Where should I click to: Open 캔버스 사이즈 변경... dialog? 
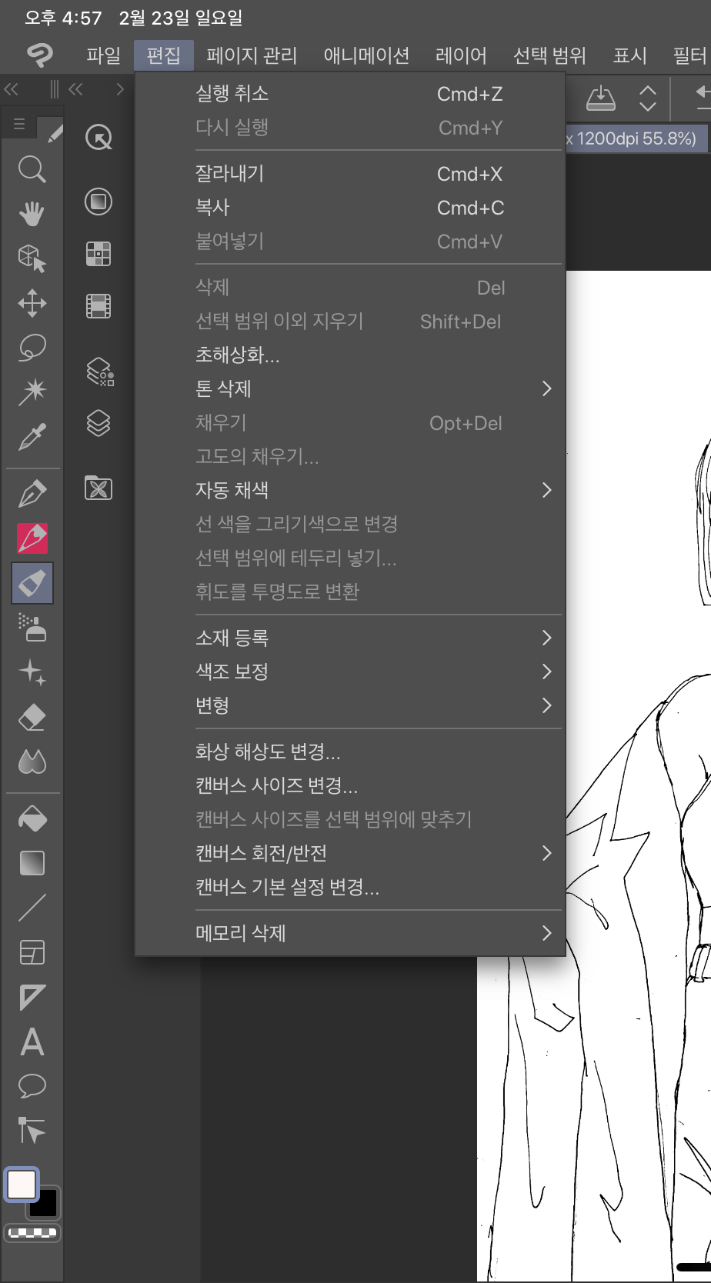point(350,785)
